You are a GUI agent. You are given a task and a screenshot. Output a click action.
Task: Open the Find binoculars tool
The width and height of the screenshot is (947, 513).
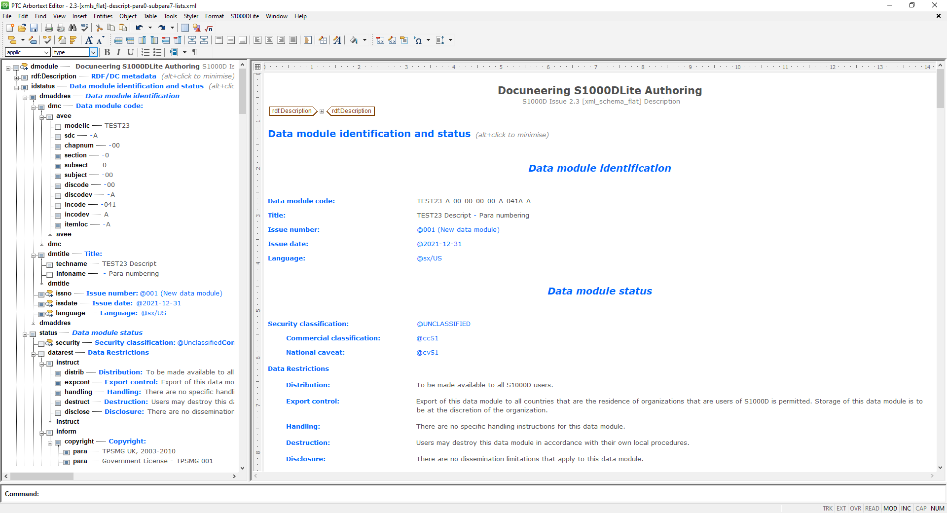(72, 28)
